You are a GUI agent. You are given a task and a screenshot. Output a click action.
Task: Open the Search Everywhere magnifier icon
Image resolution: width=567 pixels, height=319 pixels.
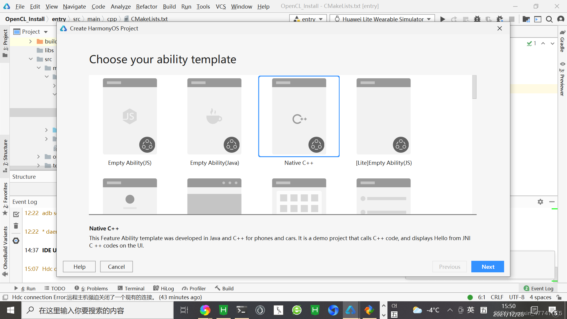tap(549, 19)
